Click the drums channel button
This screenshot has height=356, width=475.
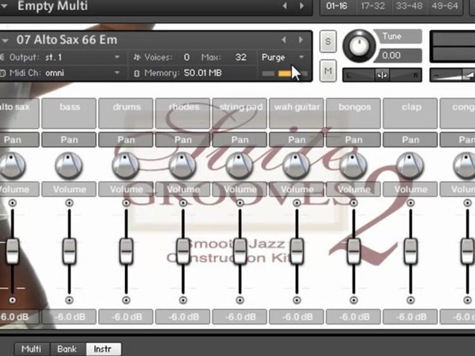[126, 113]
